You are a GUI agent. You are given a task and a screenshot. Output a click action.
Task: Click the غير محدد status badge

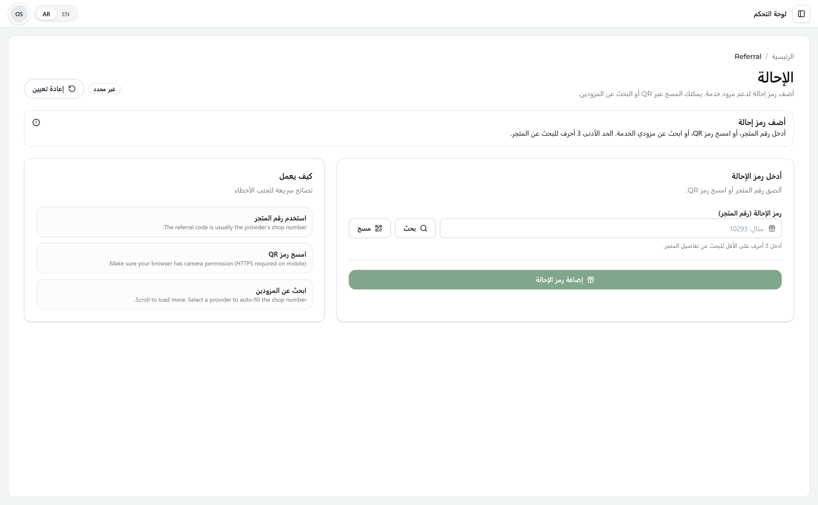point(104,89)
